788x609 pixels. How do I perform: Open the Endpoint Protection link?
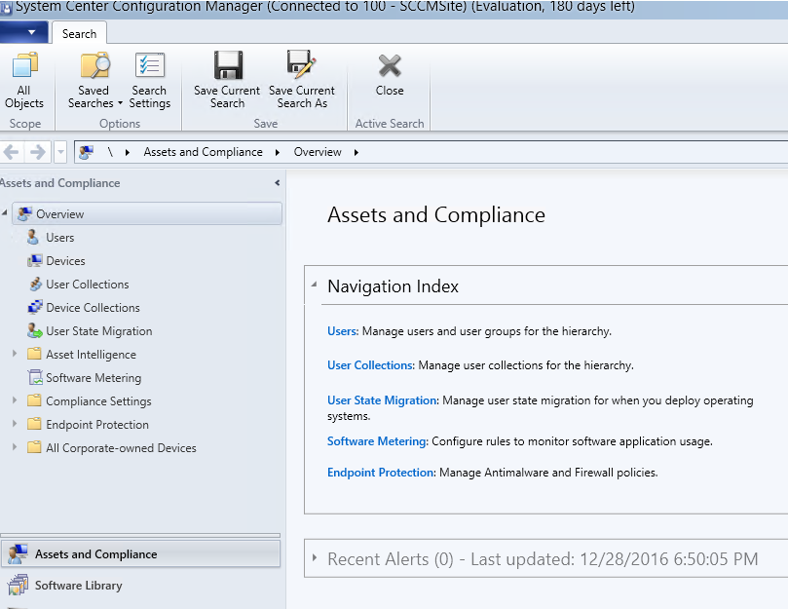380,473
